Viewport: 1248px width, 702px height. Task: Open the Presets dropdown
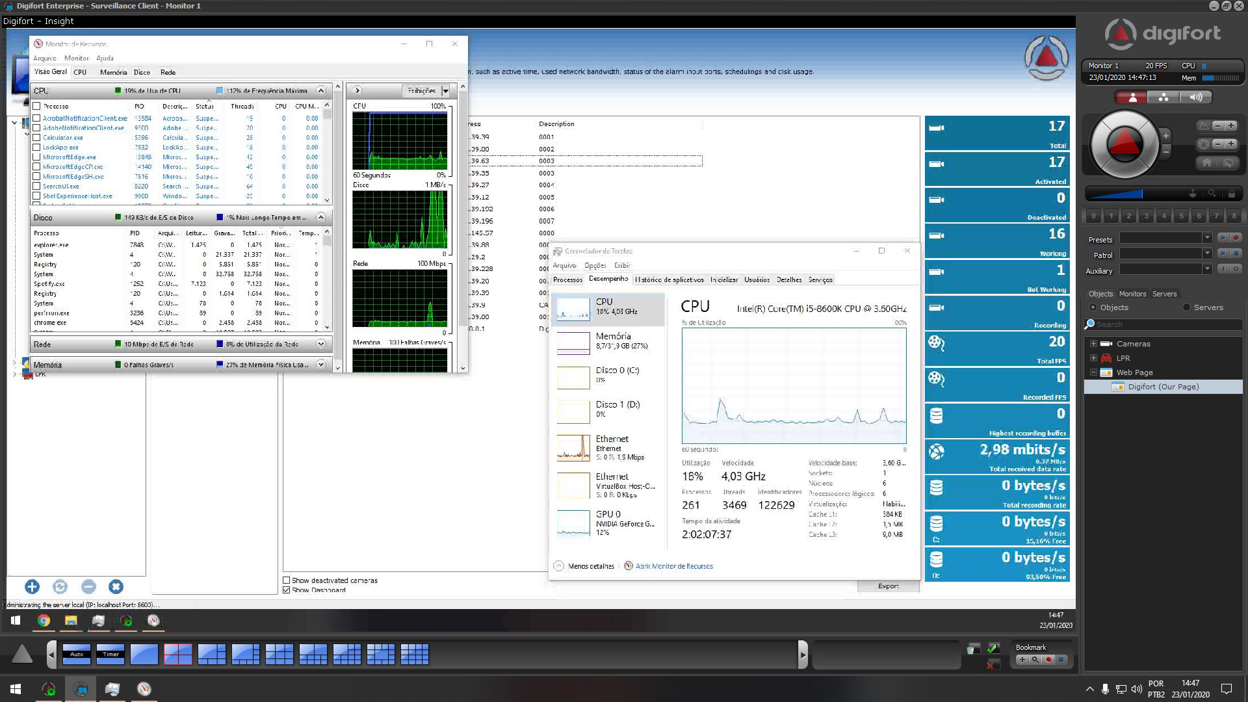point(1206,238)
